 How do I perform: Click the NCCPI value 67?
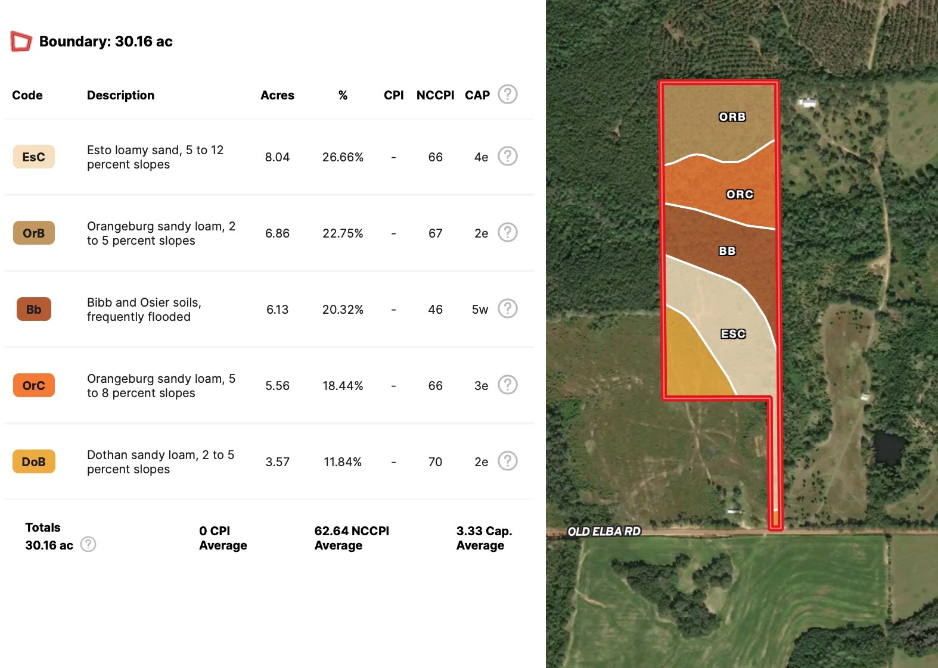(435, 233)
